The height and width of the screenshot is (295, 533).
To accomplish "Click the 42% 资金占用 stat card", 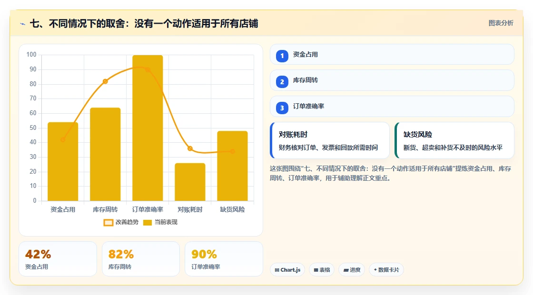I will click(x=58, y=259).
